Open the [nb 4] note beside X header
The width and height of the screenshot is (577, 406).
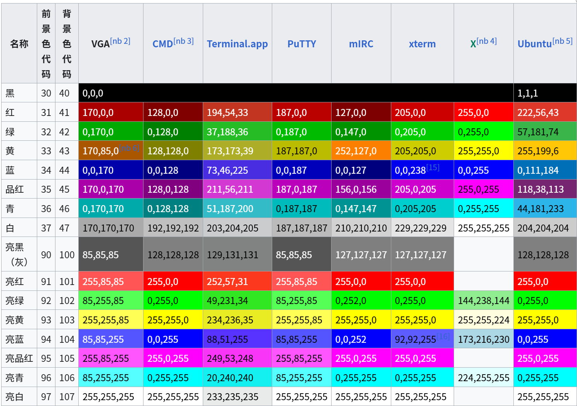(x=487, y=41)
